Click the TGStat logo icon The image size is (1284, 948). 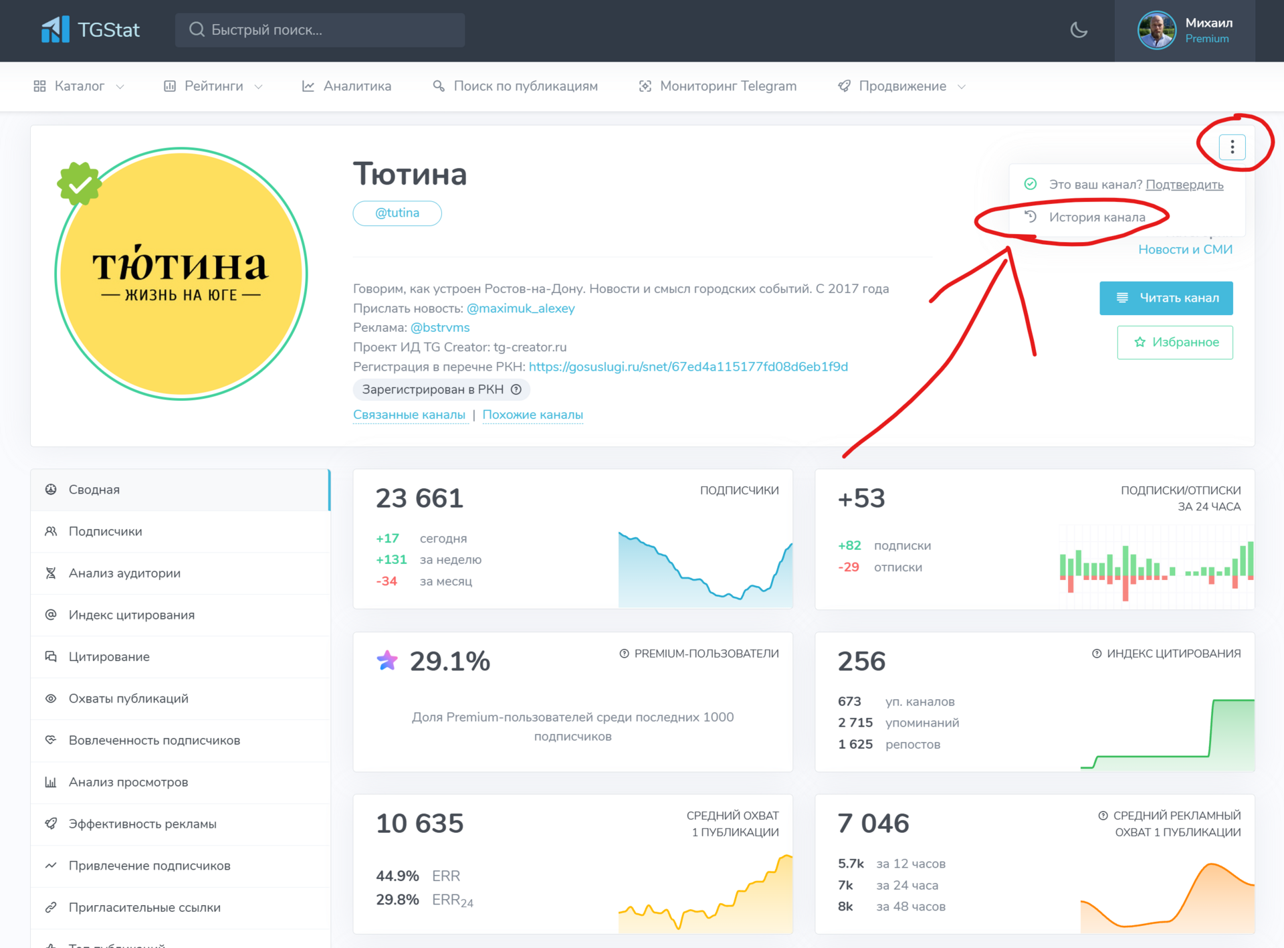coord(55,29)
